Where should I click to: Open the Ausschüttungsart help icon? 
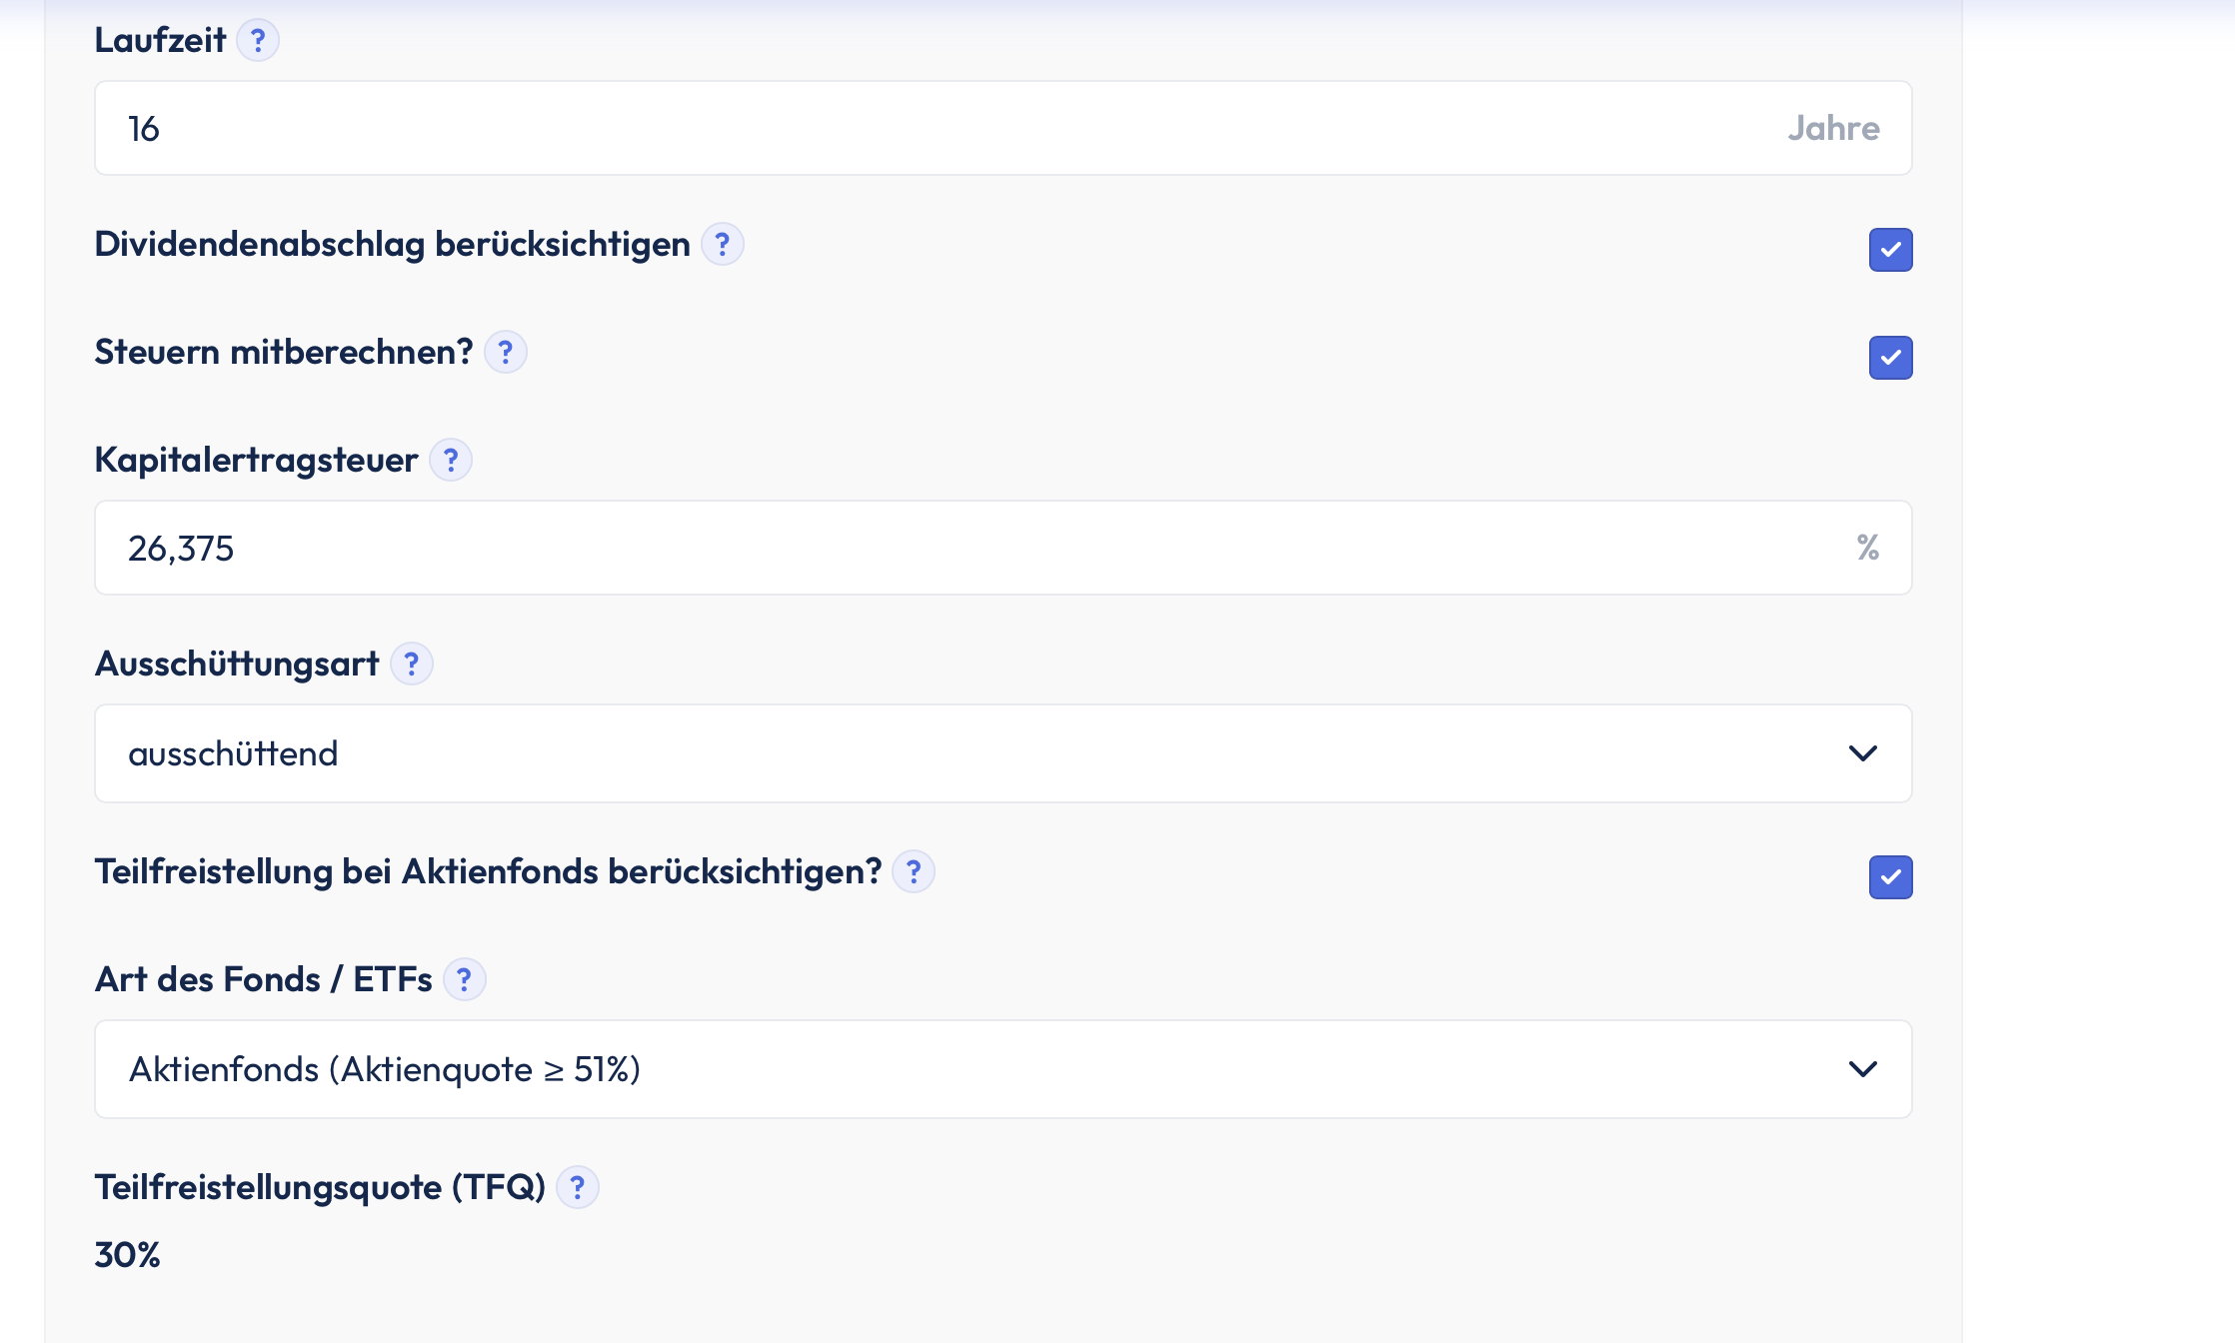tap(411, 665)
